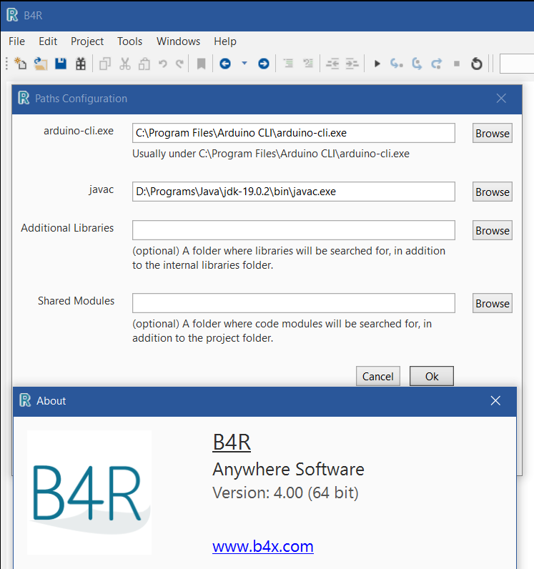Navigate forward with the blue right arrow
The width and height of the screenshot is (534, 569).
coord(264,64)
